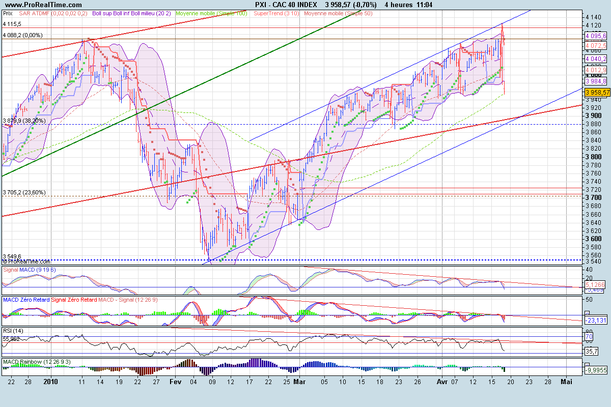This screenshot has height=407, width=611.
Task: Click the 04 date marker on time axis
Action: pos(193,381)
